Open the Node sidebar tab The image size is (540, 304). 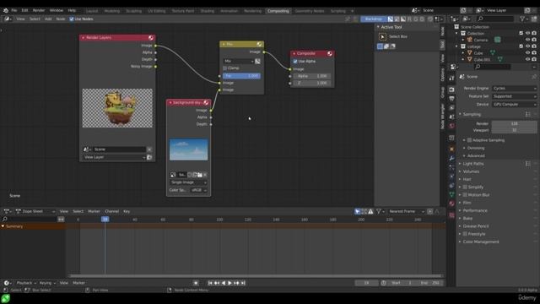click(442, 31)
